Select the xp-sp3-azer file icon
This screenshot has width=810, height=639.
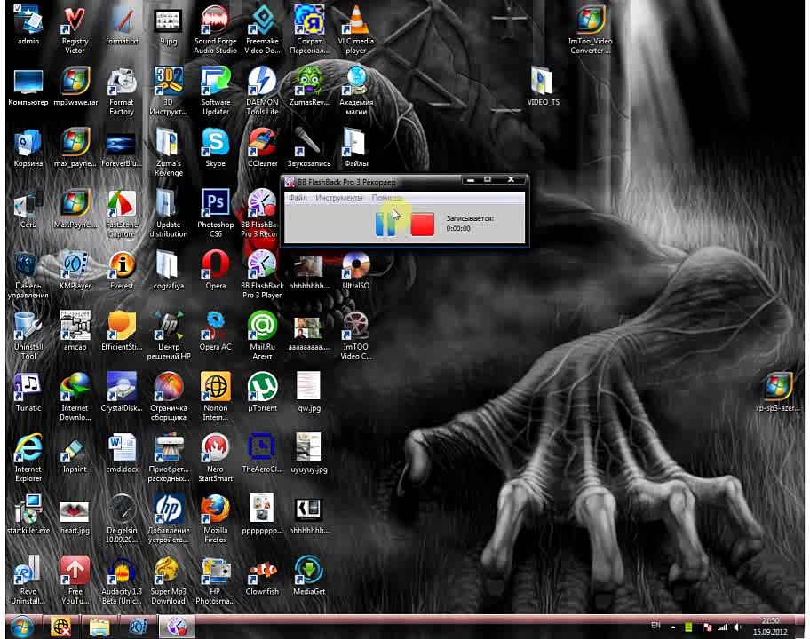pyautogui.click(x=778, y=392)
